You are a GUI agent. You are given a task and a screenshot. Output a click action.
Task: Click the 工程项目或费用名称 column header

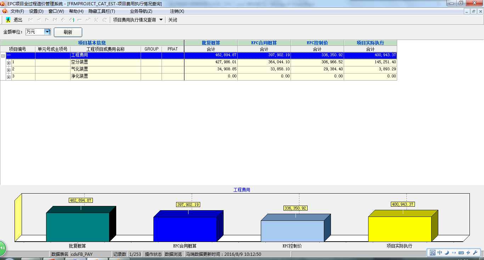pyautogui.click(x=106, y=49)
